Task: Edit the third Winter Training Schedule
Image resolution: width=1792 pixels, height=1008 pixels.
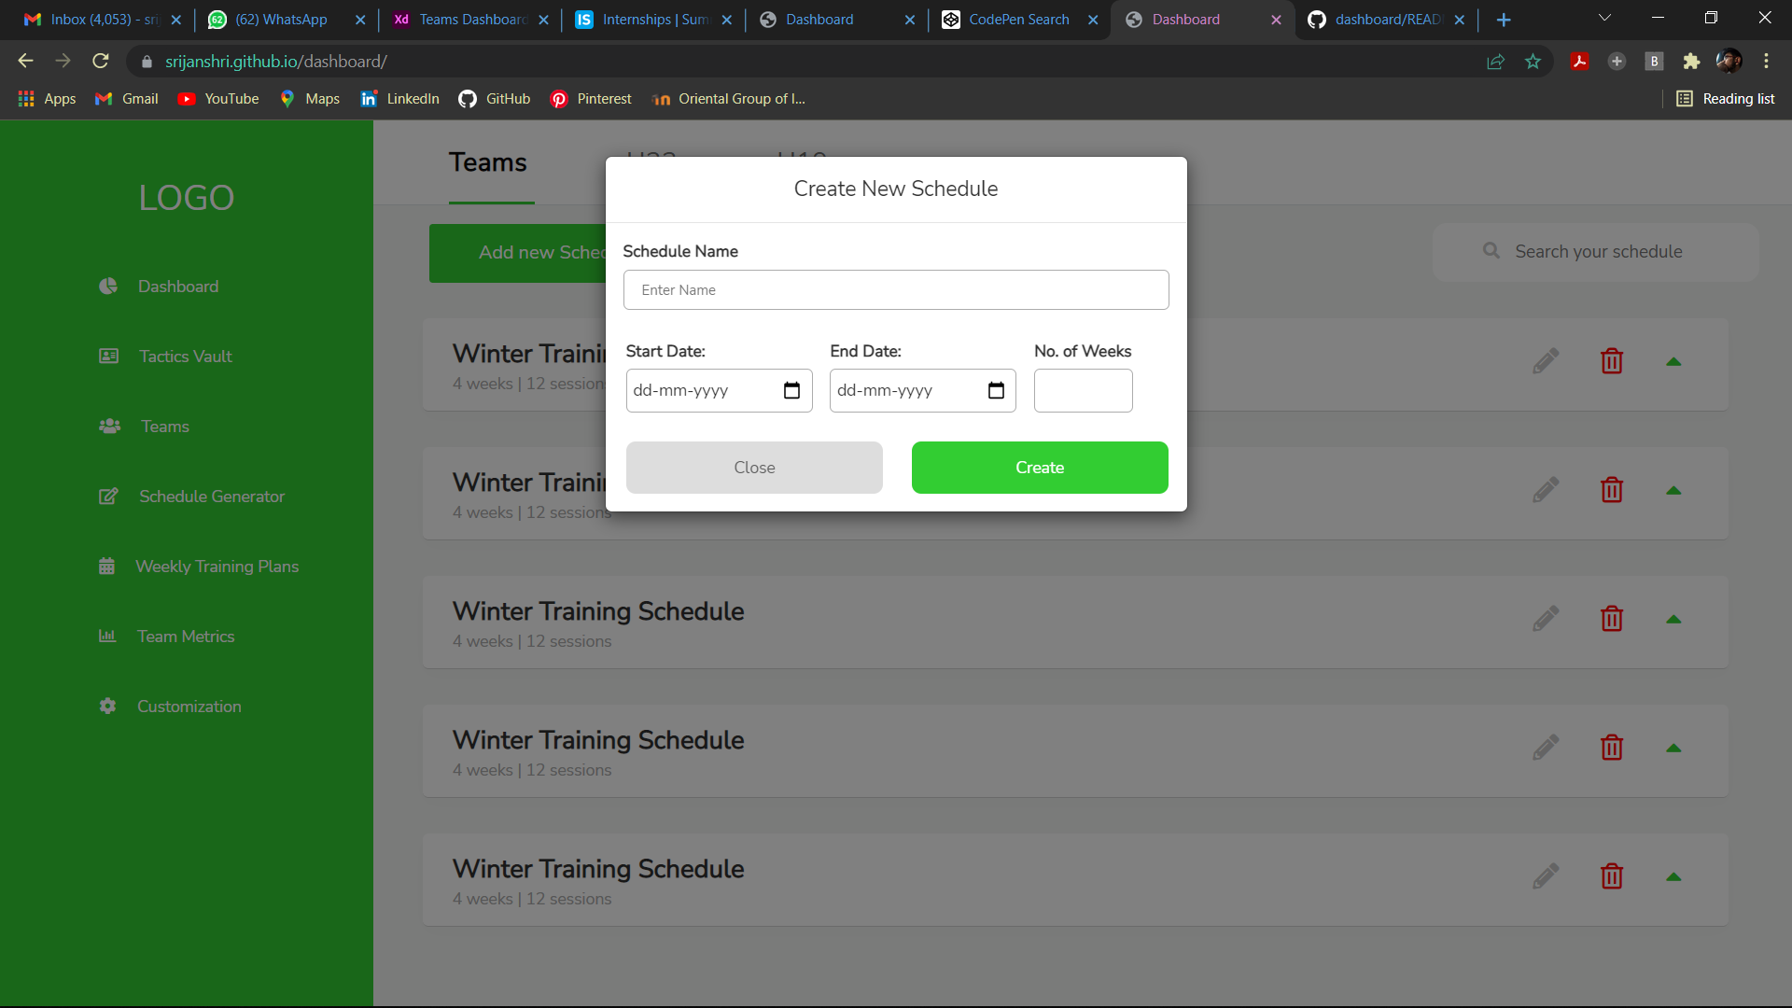Action: [x=1546, y=619]
